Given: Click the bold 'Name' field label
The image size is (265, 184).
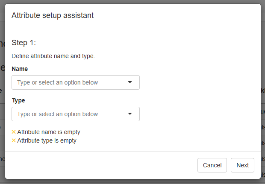Looking at the screenshot, I should 20,69.
